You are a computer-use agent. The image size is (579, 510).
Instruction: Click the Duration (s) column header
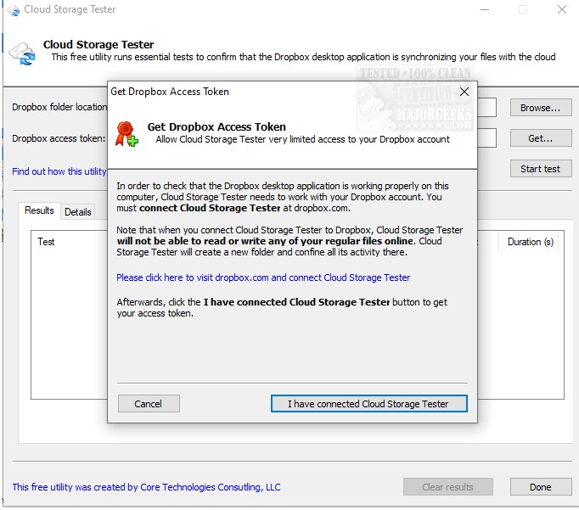pos(530,242)
